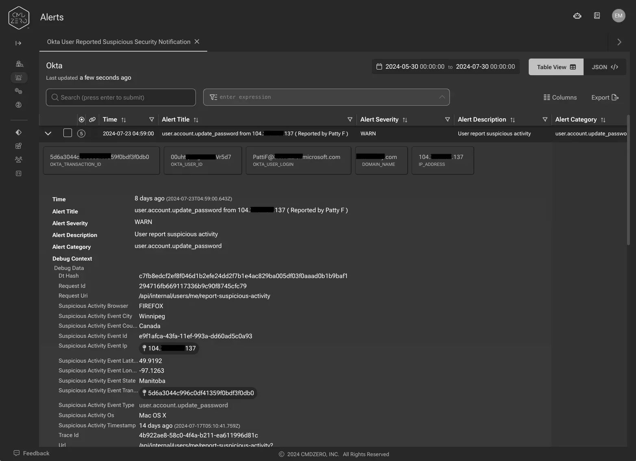Image resolution: width=636 pixels, height=461 pixels.
Task: Click the Winnipeg city value
Action: [x=152, y=316]
